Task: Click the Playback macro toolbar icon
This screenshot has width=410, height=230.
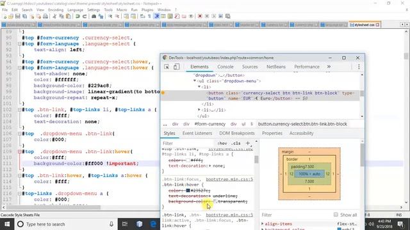Action: 214,16
